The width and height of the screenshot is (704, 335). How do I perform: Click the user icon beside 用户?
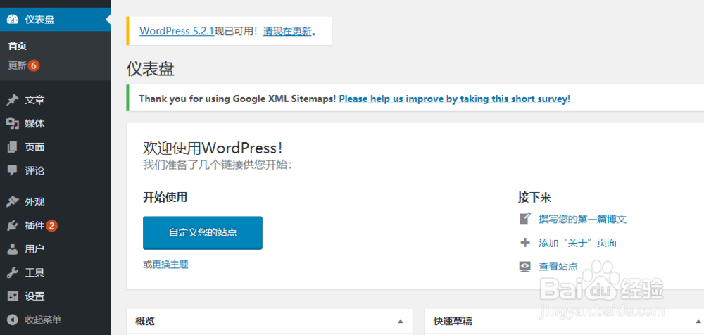pos(12,248)
